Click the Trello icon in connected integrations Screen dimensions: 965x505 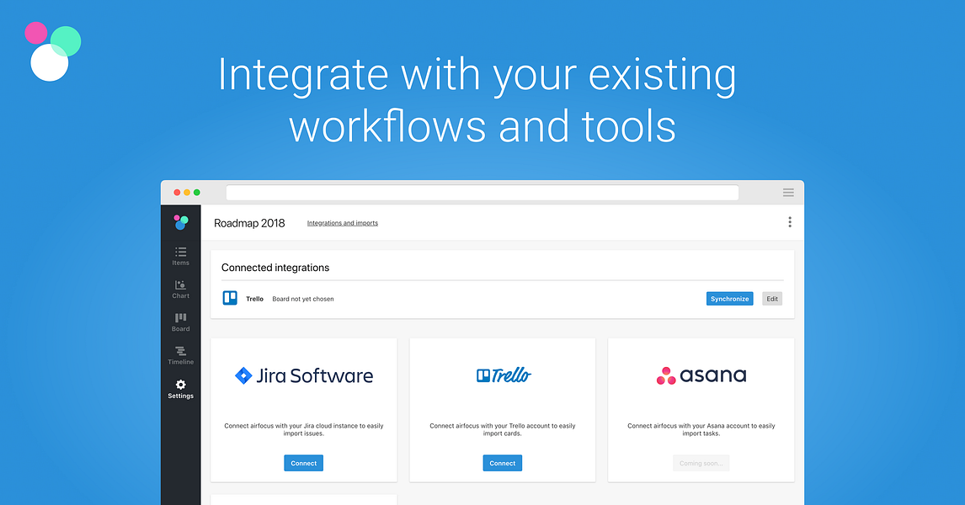click(x=230, y=298)
